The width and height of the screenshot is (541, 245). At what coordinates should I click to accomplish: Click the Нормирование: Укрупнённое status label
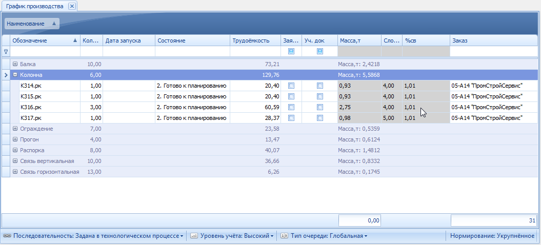point(492,236)
